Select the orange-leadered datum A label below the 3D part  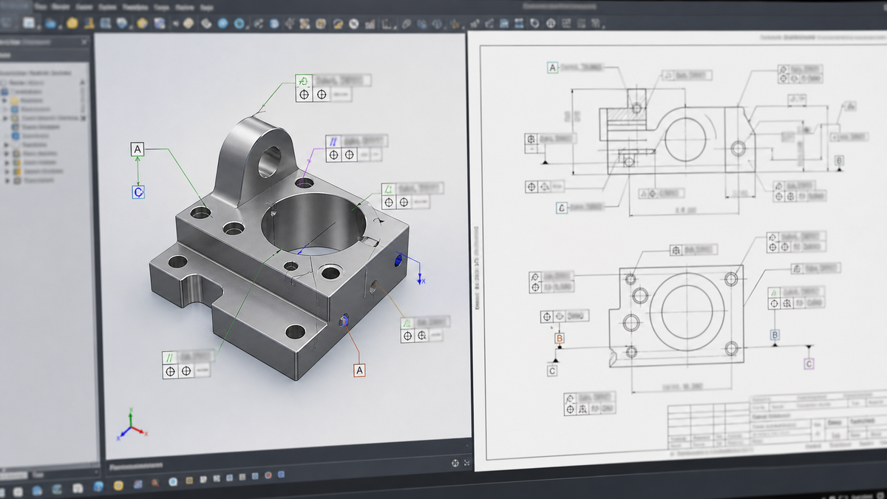[360, 370]
